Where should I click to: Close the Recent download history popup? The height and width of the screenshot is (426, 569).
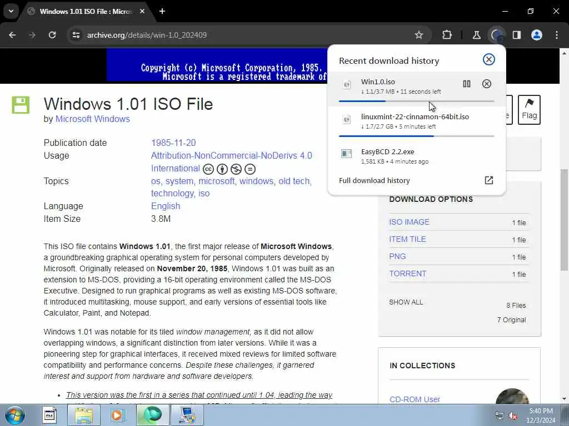point(489,59)
